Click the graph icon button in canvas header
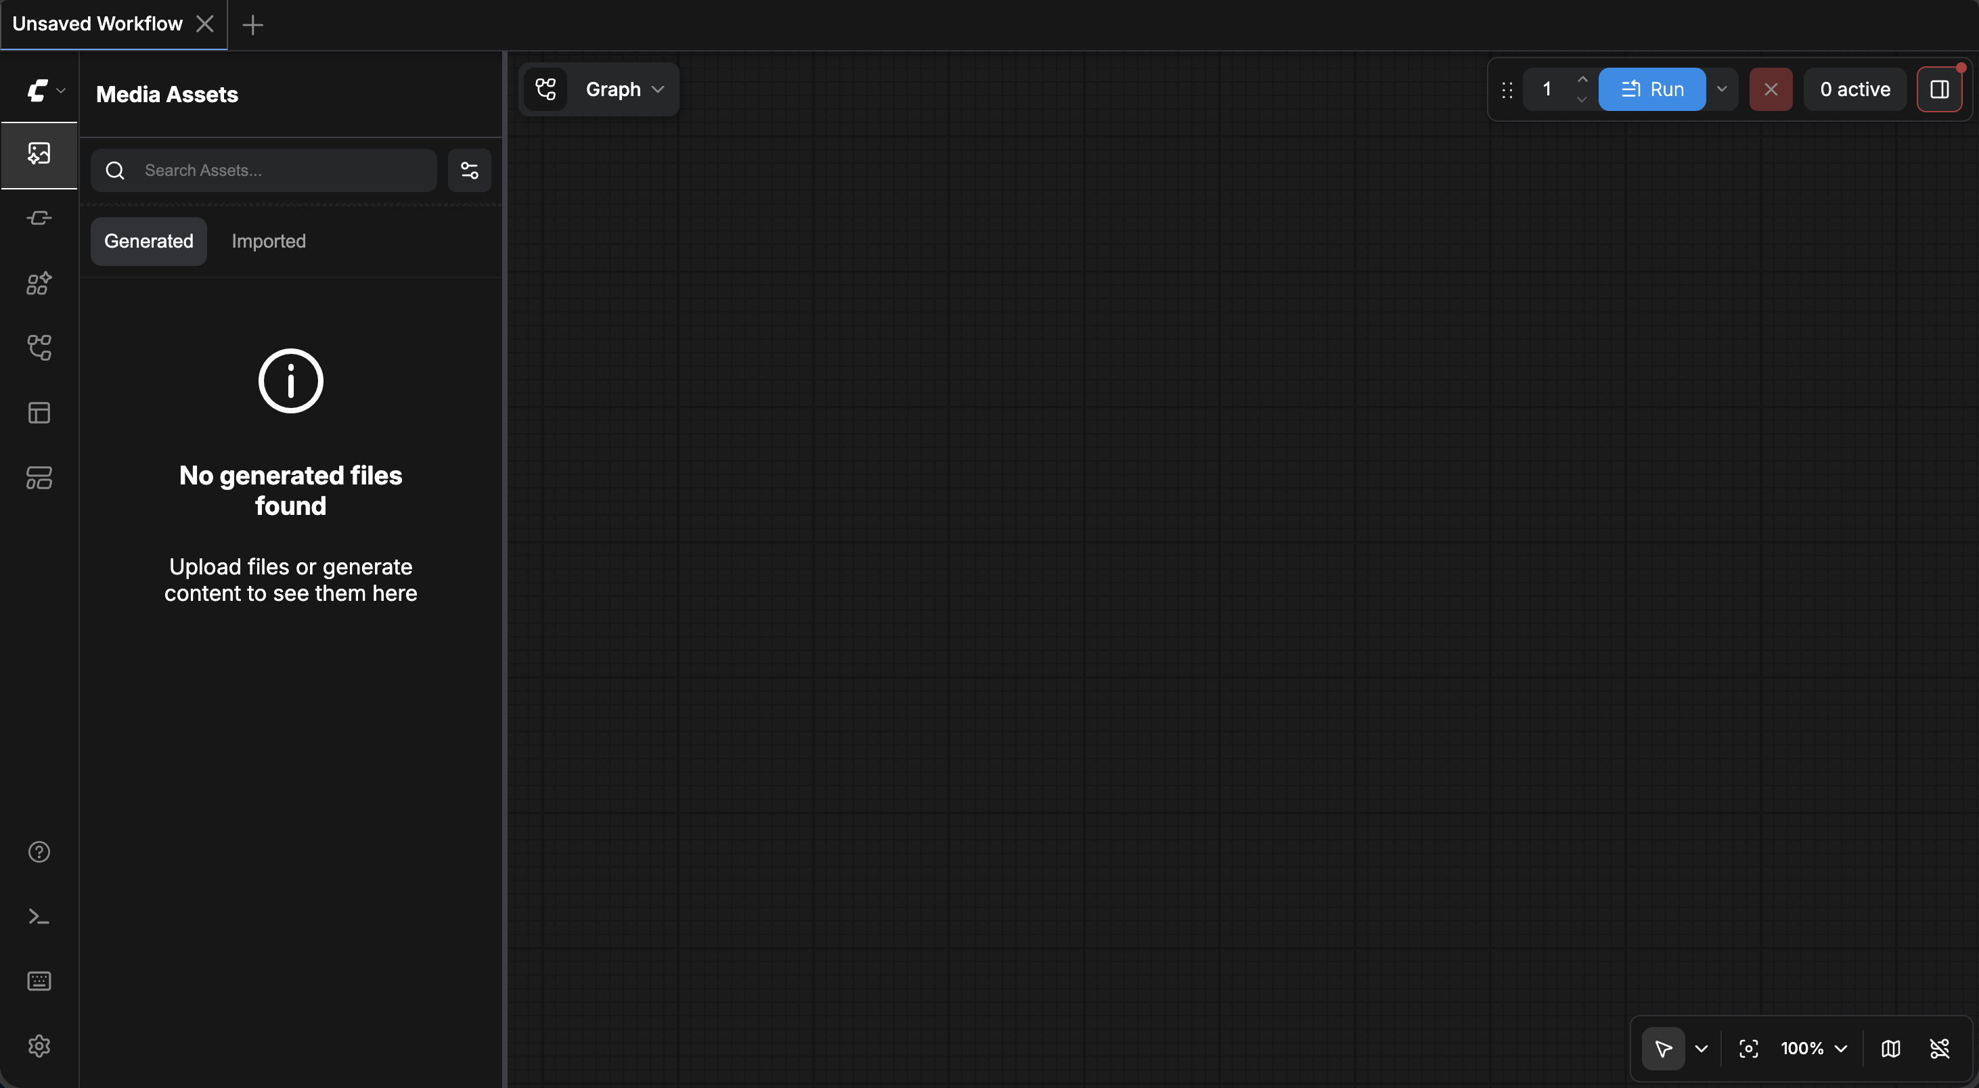1979x1088 pixels. (546, 89)
